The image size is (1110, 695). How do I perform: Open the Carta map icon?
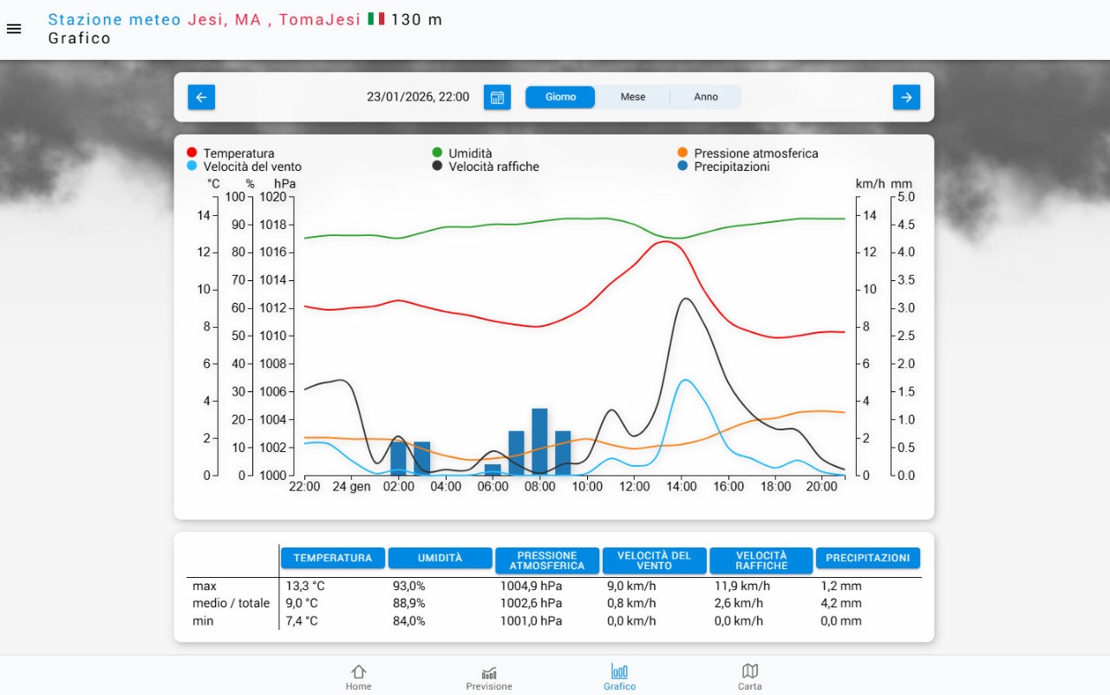point(750,677)
